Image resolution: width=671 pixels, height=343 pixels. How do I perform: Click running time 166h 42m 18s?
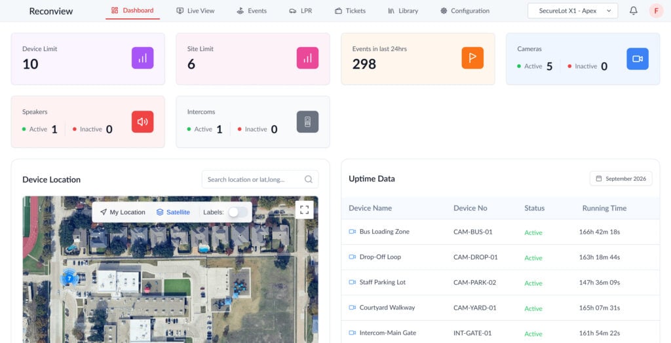[600, 232]
